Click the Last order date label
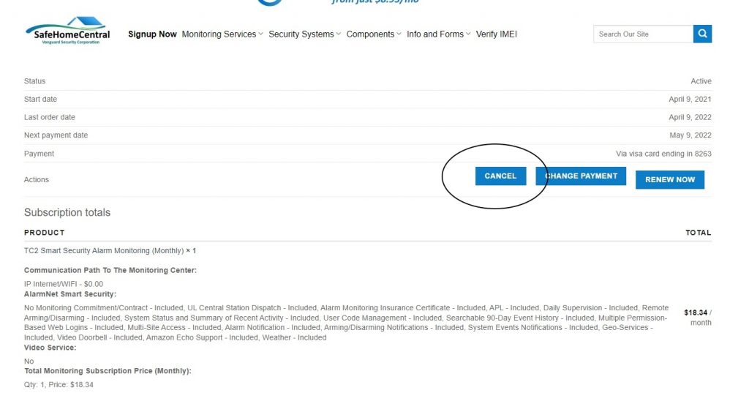 pos(50,117)
